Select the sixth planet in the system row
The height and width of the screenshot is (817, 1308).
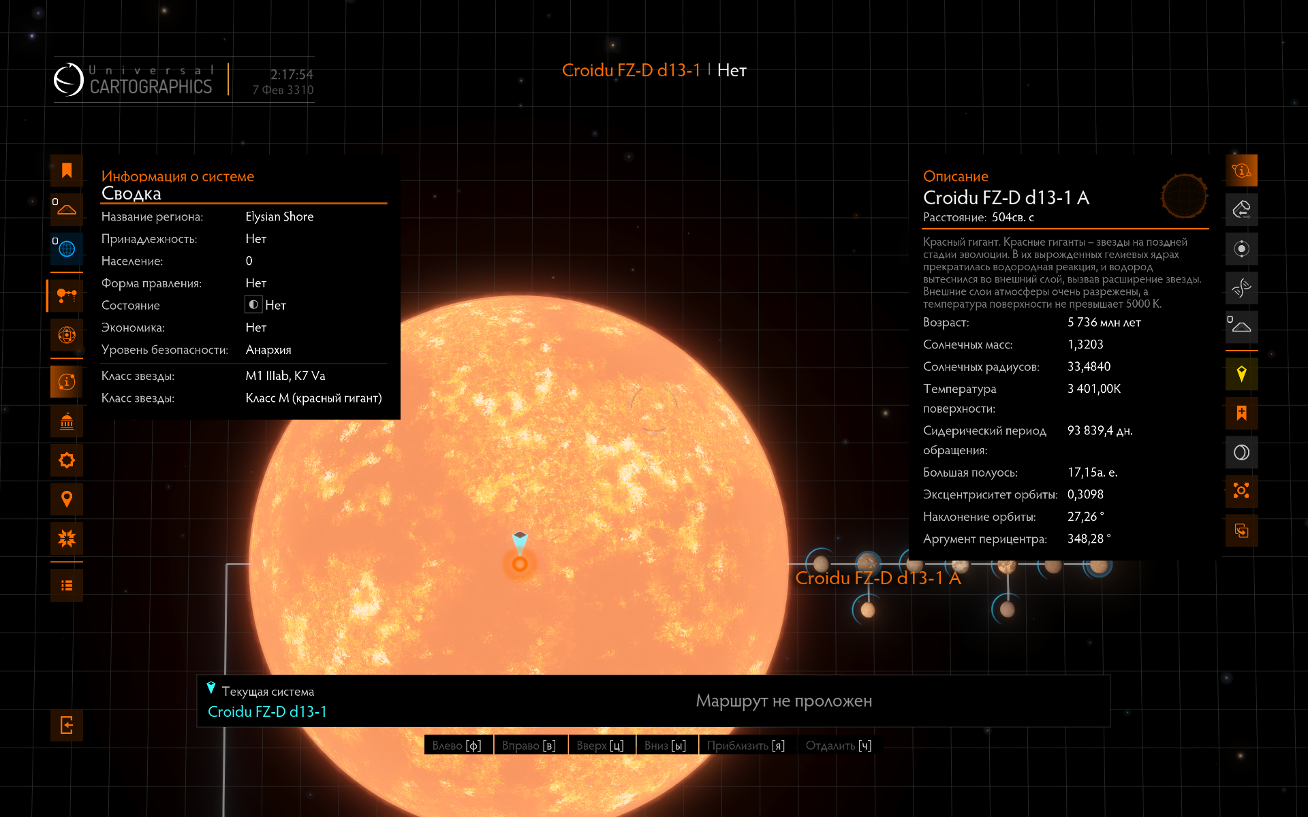coord(1053,566)
